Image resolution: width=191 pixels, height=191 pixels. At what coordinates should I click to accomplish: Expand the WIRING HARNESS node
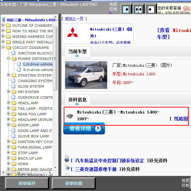pyautogui.click(x=3, y=36)
